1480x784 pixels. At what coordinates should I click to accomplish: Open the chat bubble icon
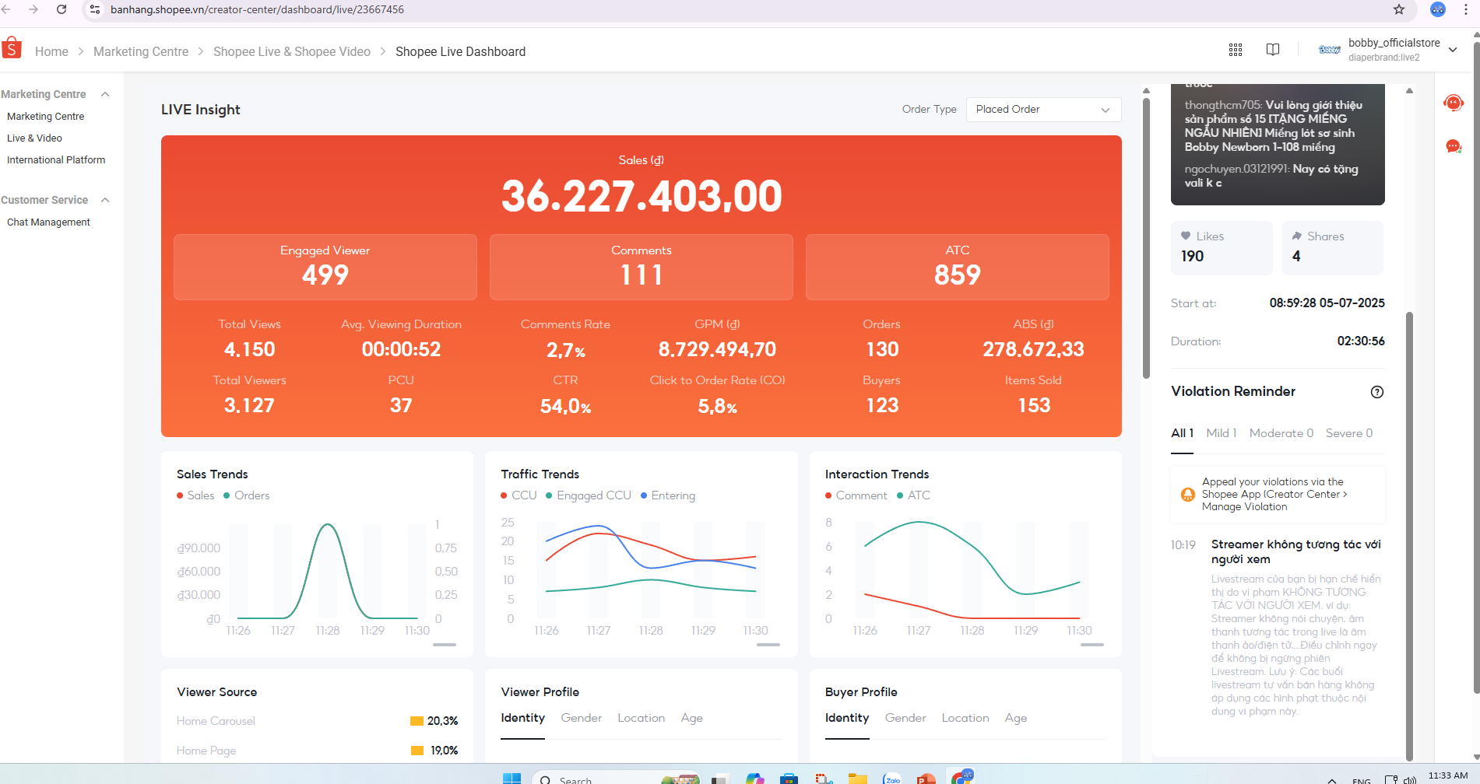(1454, 146)
